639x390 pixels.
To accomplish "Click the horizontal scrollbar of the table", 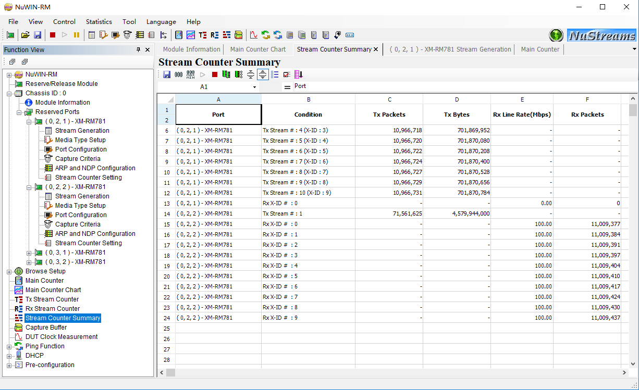I will [x=393, y=372].
